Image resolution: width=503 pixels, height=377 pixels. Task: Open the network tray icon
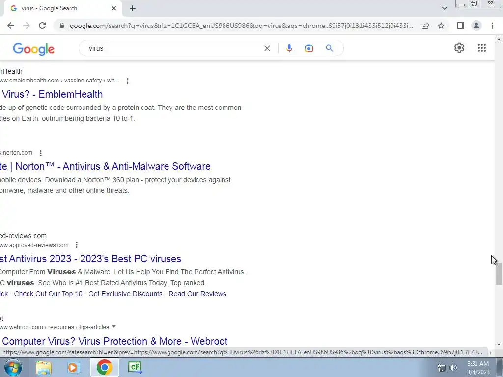(x=442, y=368)
